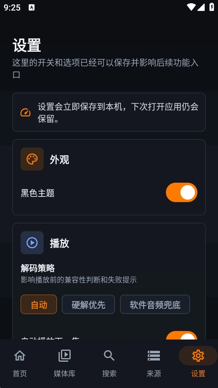The width and height of the screenshot is (218, 388).
Task: Tap the settings gear icon 设置
Action: click(x=198, y=356)
